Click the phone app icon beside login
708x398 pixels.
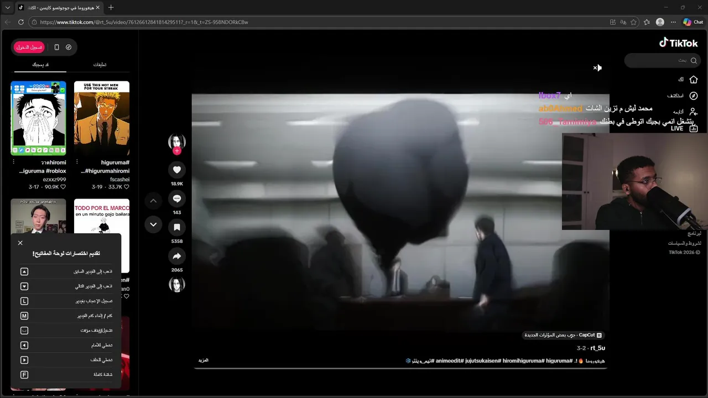click(x=56, y=48)
